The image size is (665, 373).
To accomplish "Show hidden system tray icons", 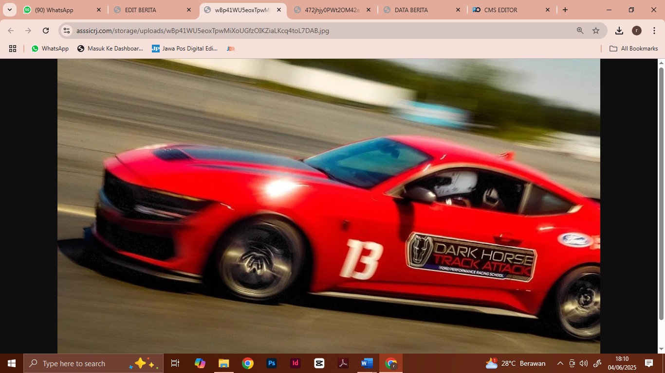I will pyautogui.click(x=560, y=363).
